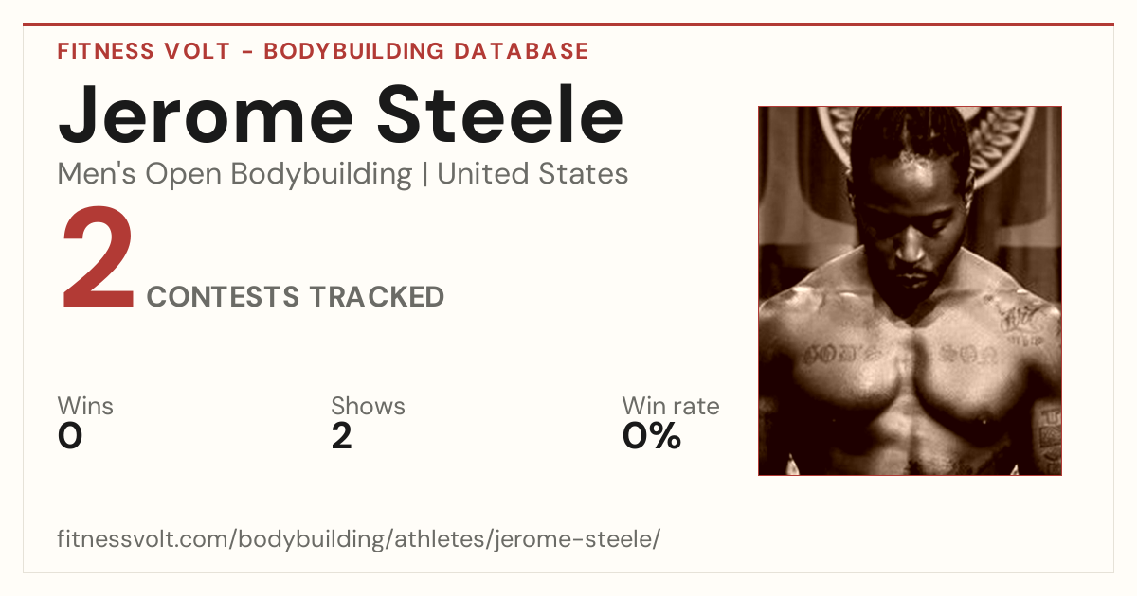This screenshot has height=596, width=1137.
Task: Click the word Jerome in the title
Action: click(206, 114)
